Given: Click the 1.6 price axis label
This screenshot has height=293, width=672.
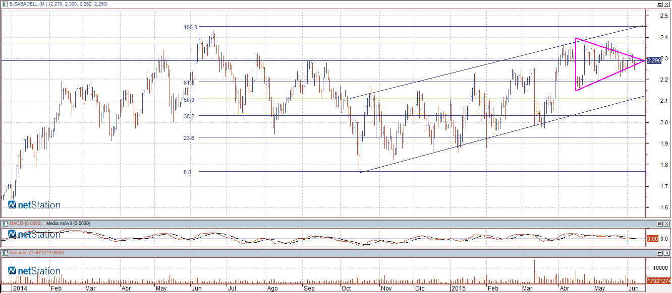Looking at the screenshot, I should point(664,207).
